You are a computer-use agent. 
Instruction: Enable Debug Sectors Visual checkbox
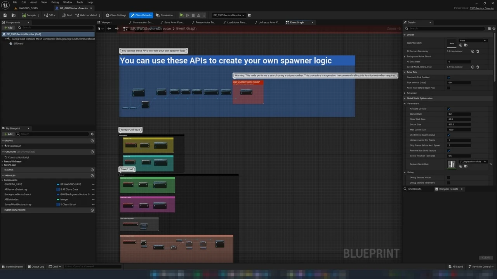click(x=448, y=177)
